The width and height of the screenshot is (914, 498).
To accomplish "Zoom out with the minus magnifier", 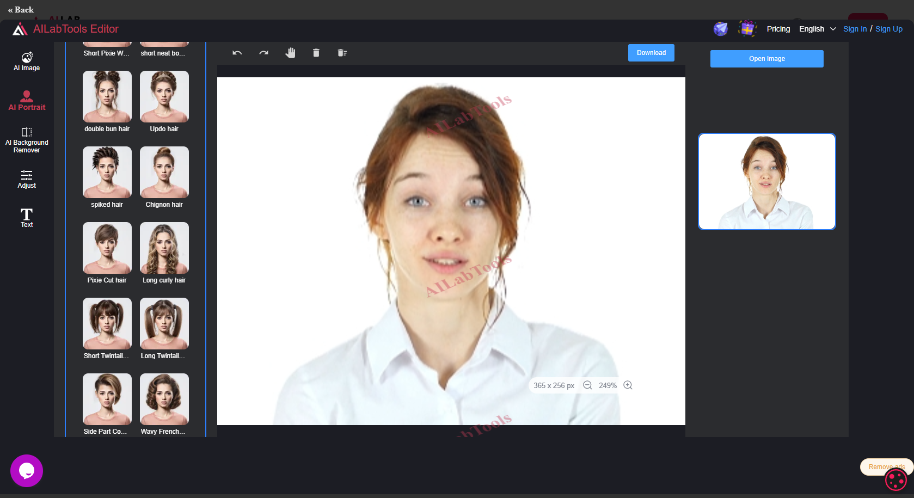I will pyautogui.click(x=587, y=385).
